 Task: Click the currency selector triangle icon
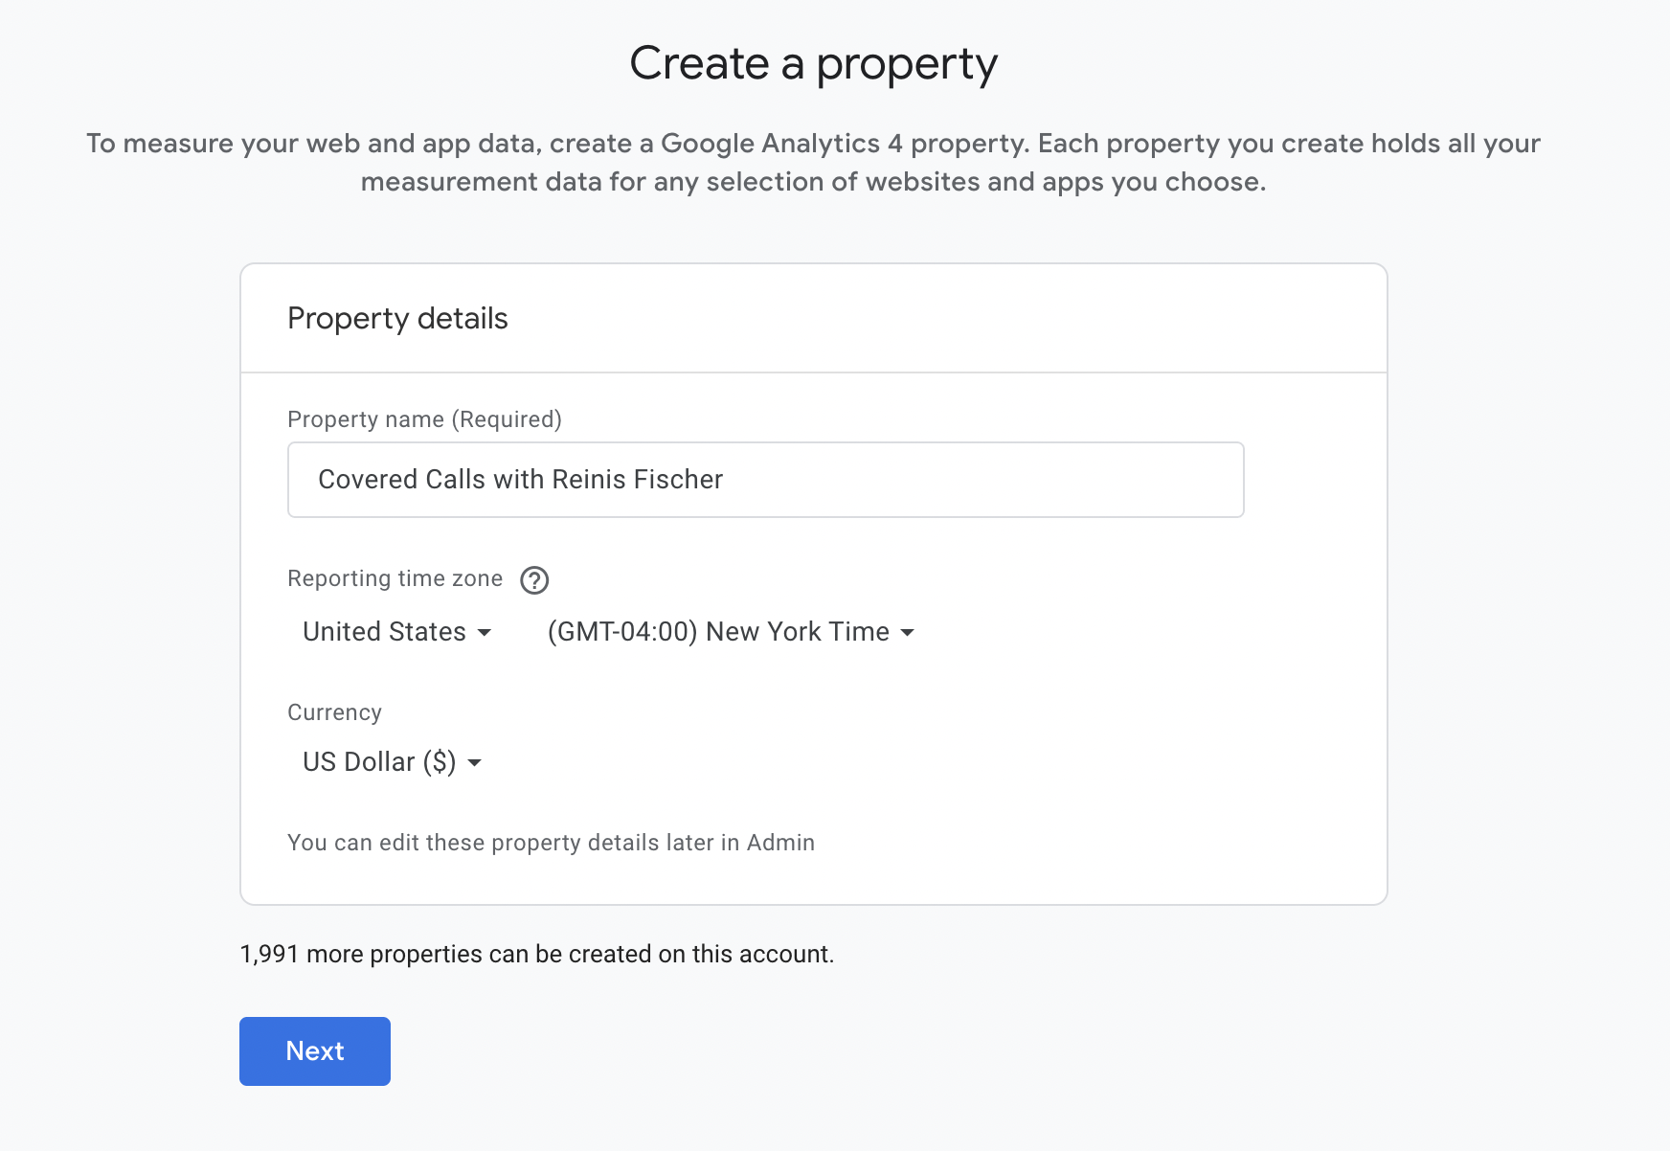tap(475, 763)
